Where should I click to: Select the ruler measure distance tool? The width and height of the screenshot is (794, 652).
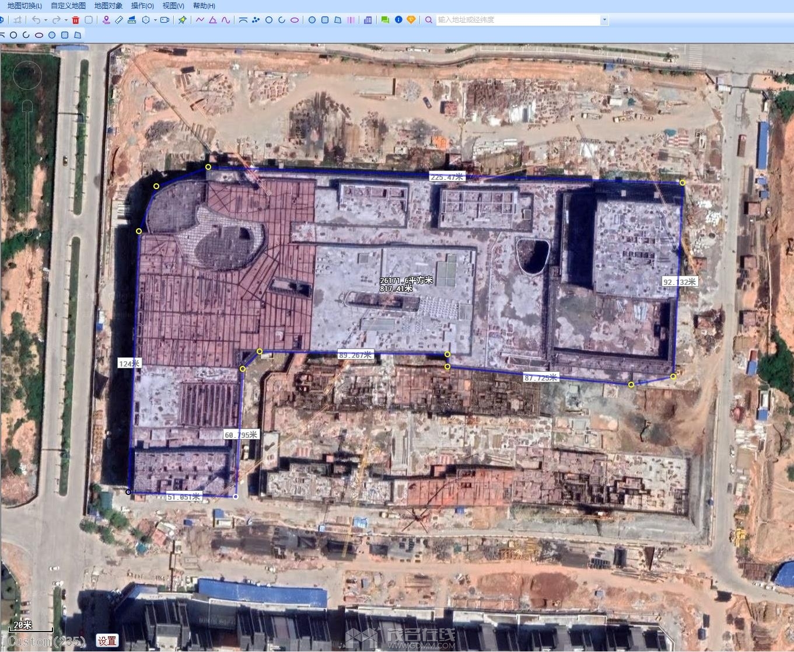coord(119,20)
